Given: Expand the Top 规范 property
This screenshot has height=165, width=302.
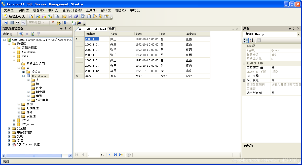Looking at the screenshot, I should tap(244, 80).
